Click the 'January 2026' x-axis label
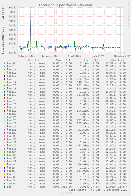 50,56
